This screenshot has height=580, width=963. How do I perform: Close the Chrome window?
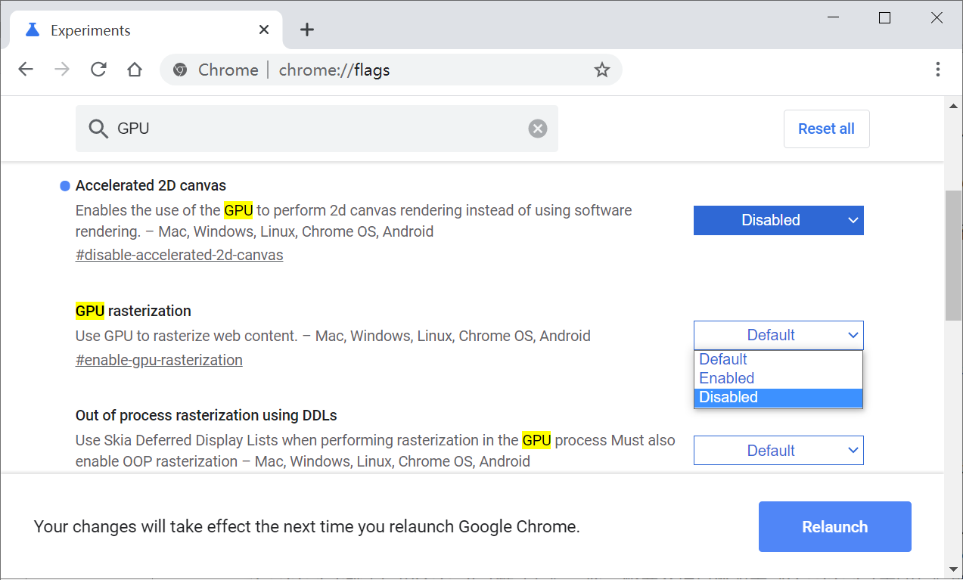point(937,18)
